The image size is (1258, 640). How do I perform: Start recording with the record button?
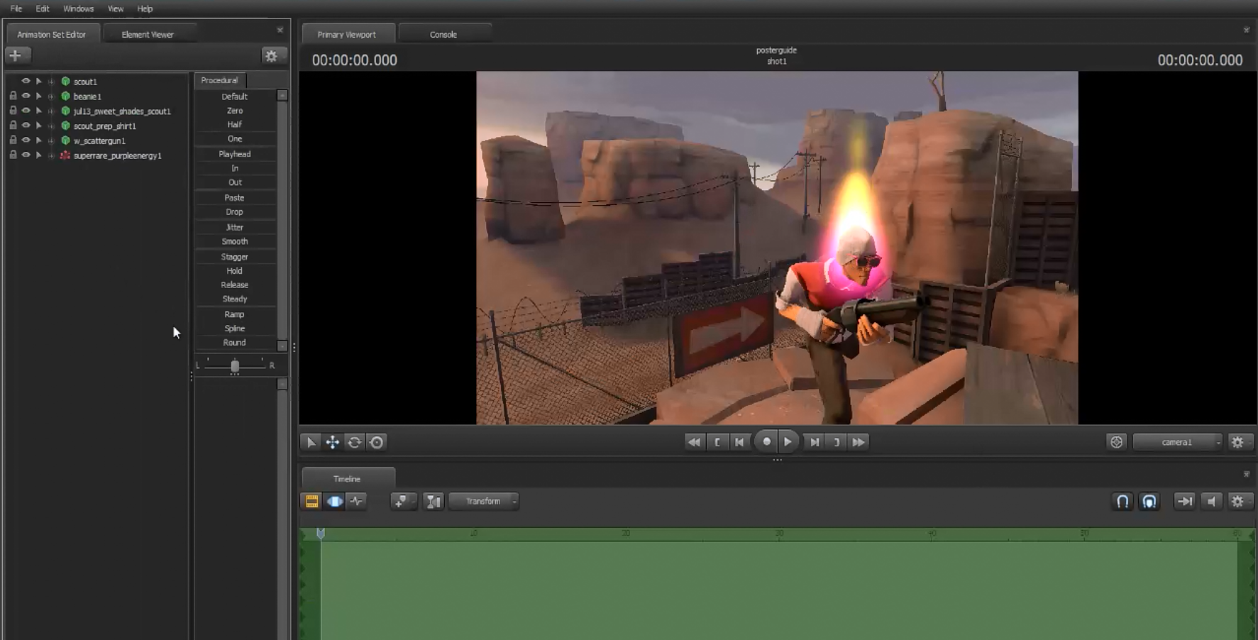pos(766,441)
